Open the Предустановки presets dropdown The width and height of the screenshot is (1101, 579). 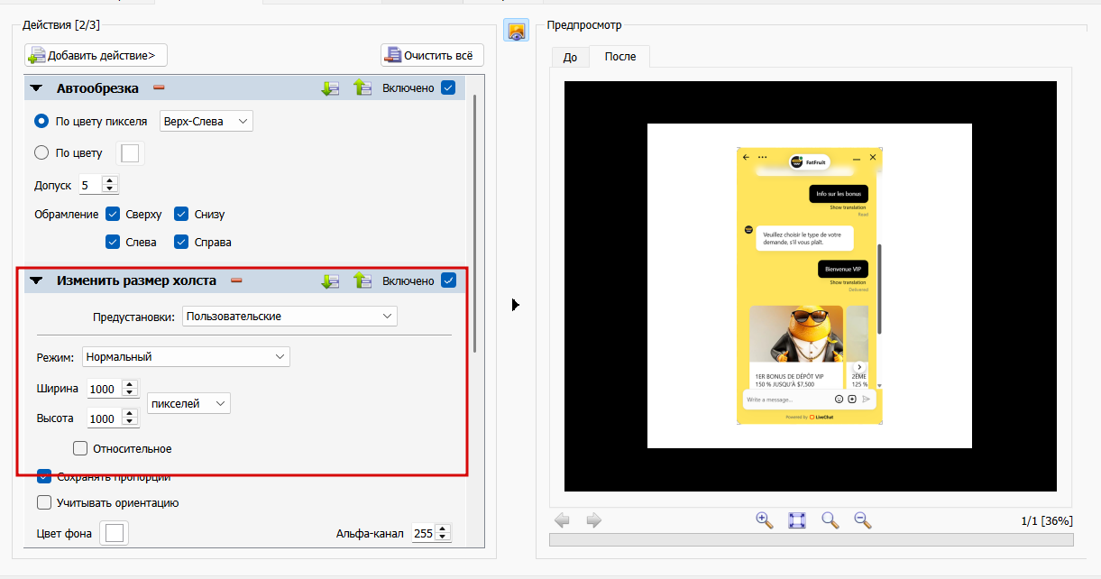click(x=289, y=317)
